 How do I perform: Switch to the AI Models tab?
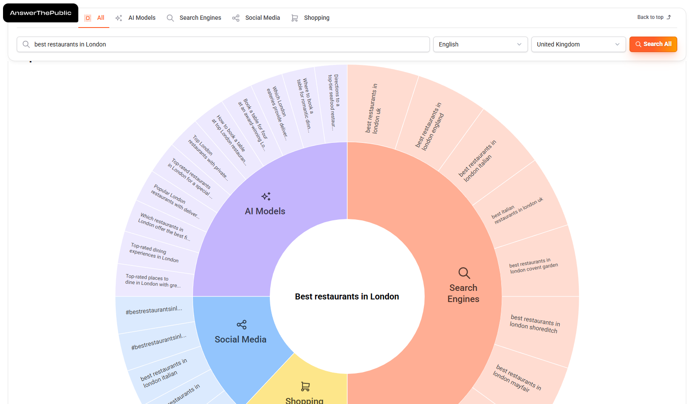(136, 18)
